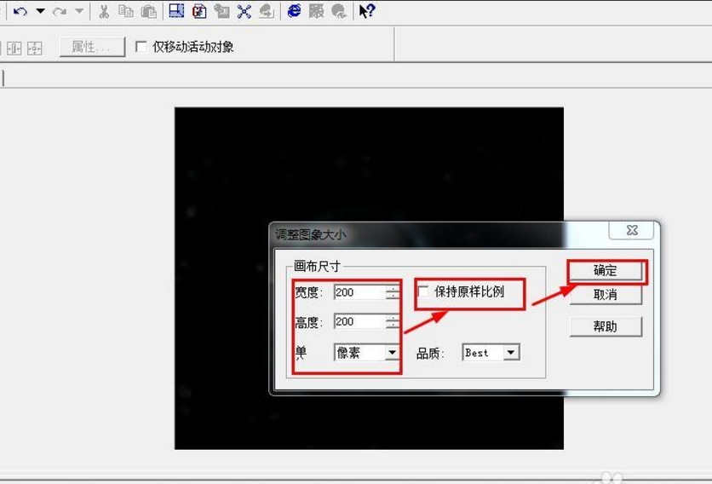Close the 调整图象大小 dialog
The image size is (712, 484).
632,230
